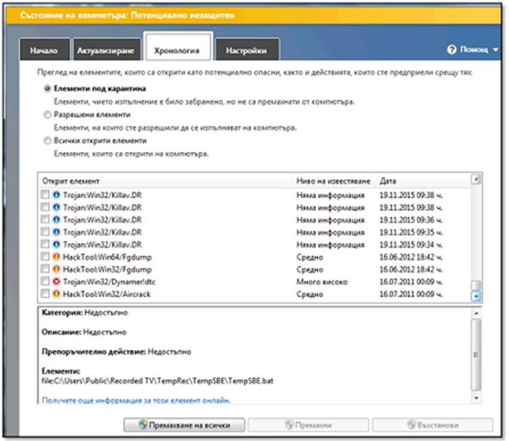Choose the Всички открити елементи radio button
Image resolution: width=509 pixels, height=441 pixels.
(47, 141)
